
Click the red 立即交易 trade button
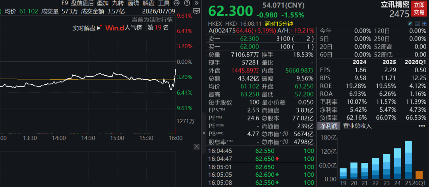419,8
